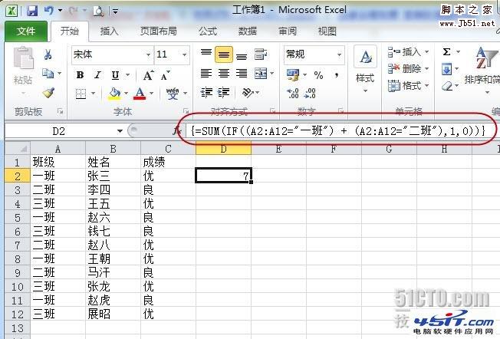Image resolution: width=500 pixels, height=339 pixels.
Task: Open the 常规 number format dropdown
Action: (339, 55)
